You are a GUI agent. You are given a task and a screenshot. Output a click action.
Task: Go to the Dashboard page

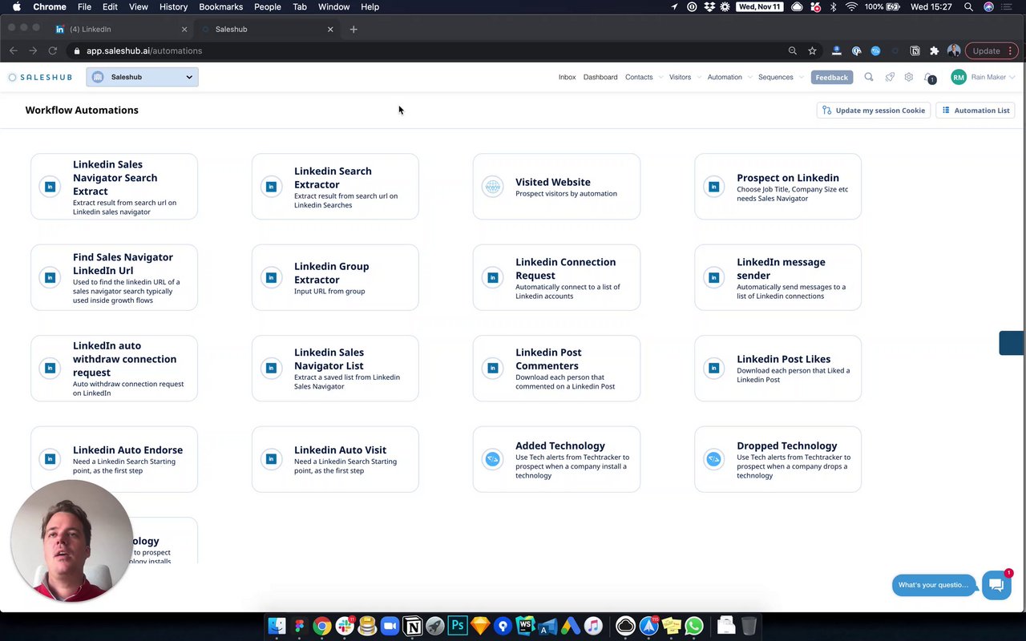point(600,77)
